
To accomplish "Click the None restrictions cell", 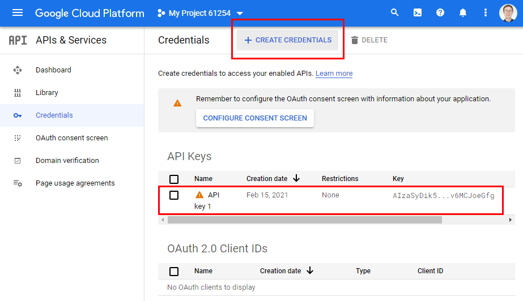I will pos(330,195).
